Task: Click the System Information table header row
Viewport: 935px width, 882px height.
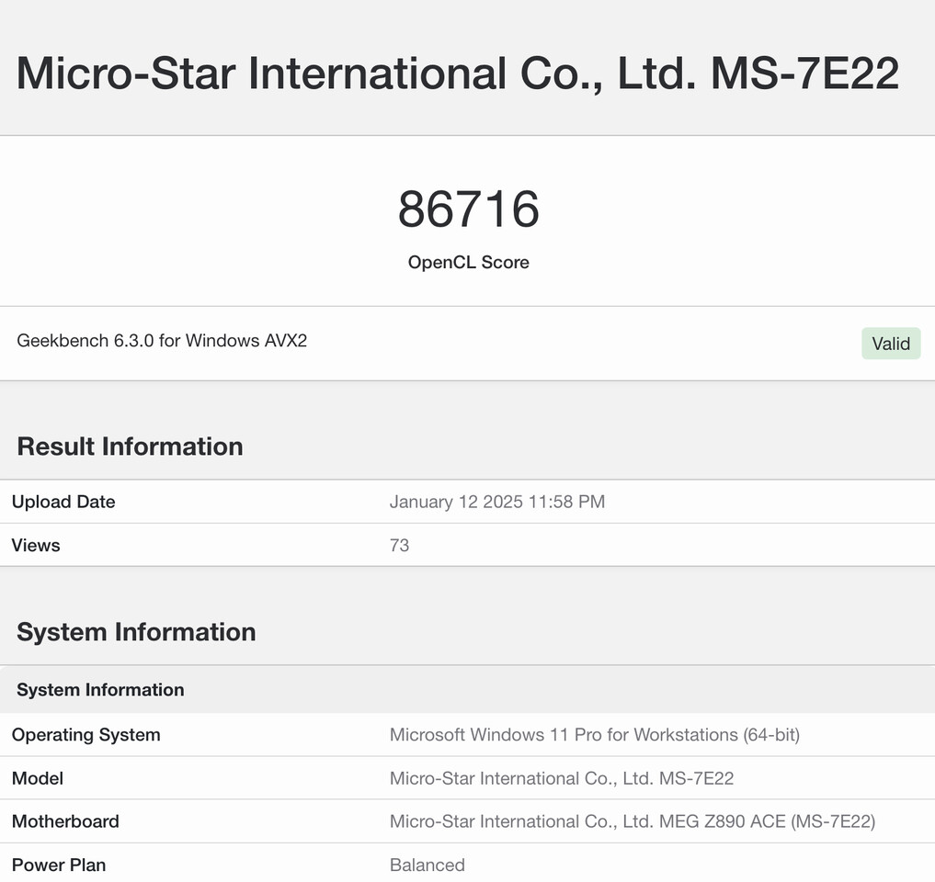Action: [467, 689]
